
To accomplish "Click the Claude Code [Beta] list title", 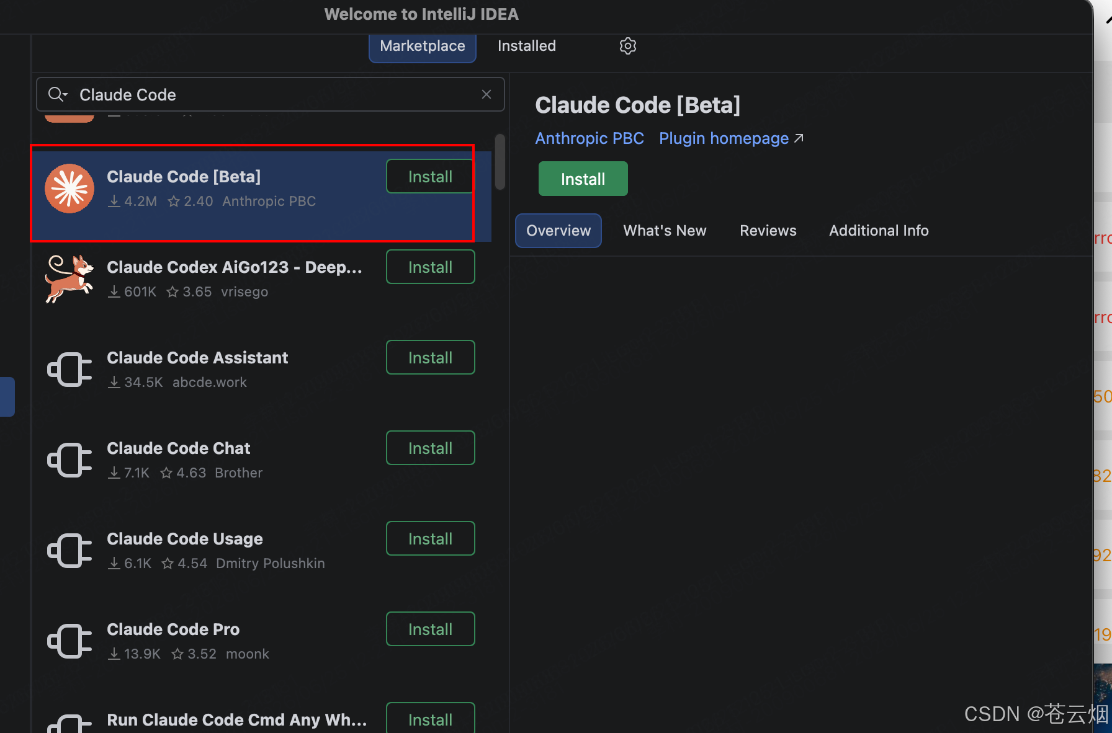I will pyautogui.click(x=184, y=177).
